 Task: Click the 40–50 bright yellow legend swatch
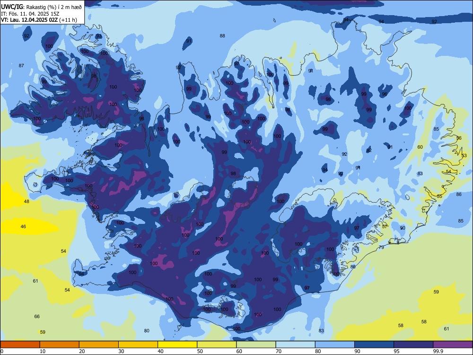177,345
